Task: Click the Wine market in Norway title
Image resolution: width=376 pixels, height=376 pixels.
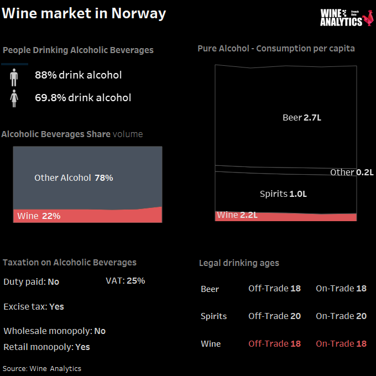Action: coord(83,13)
